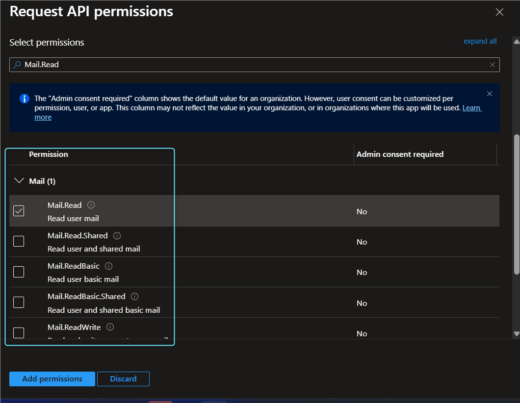
Task: Click the Add permissions button
Action: click(52, 379)
